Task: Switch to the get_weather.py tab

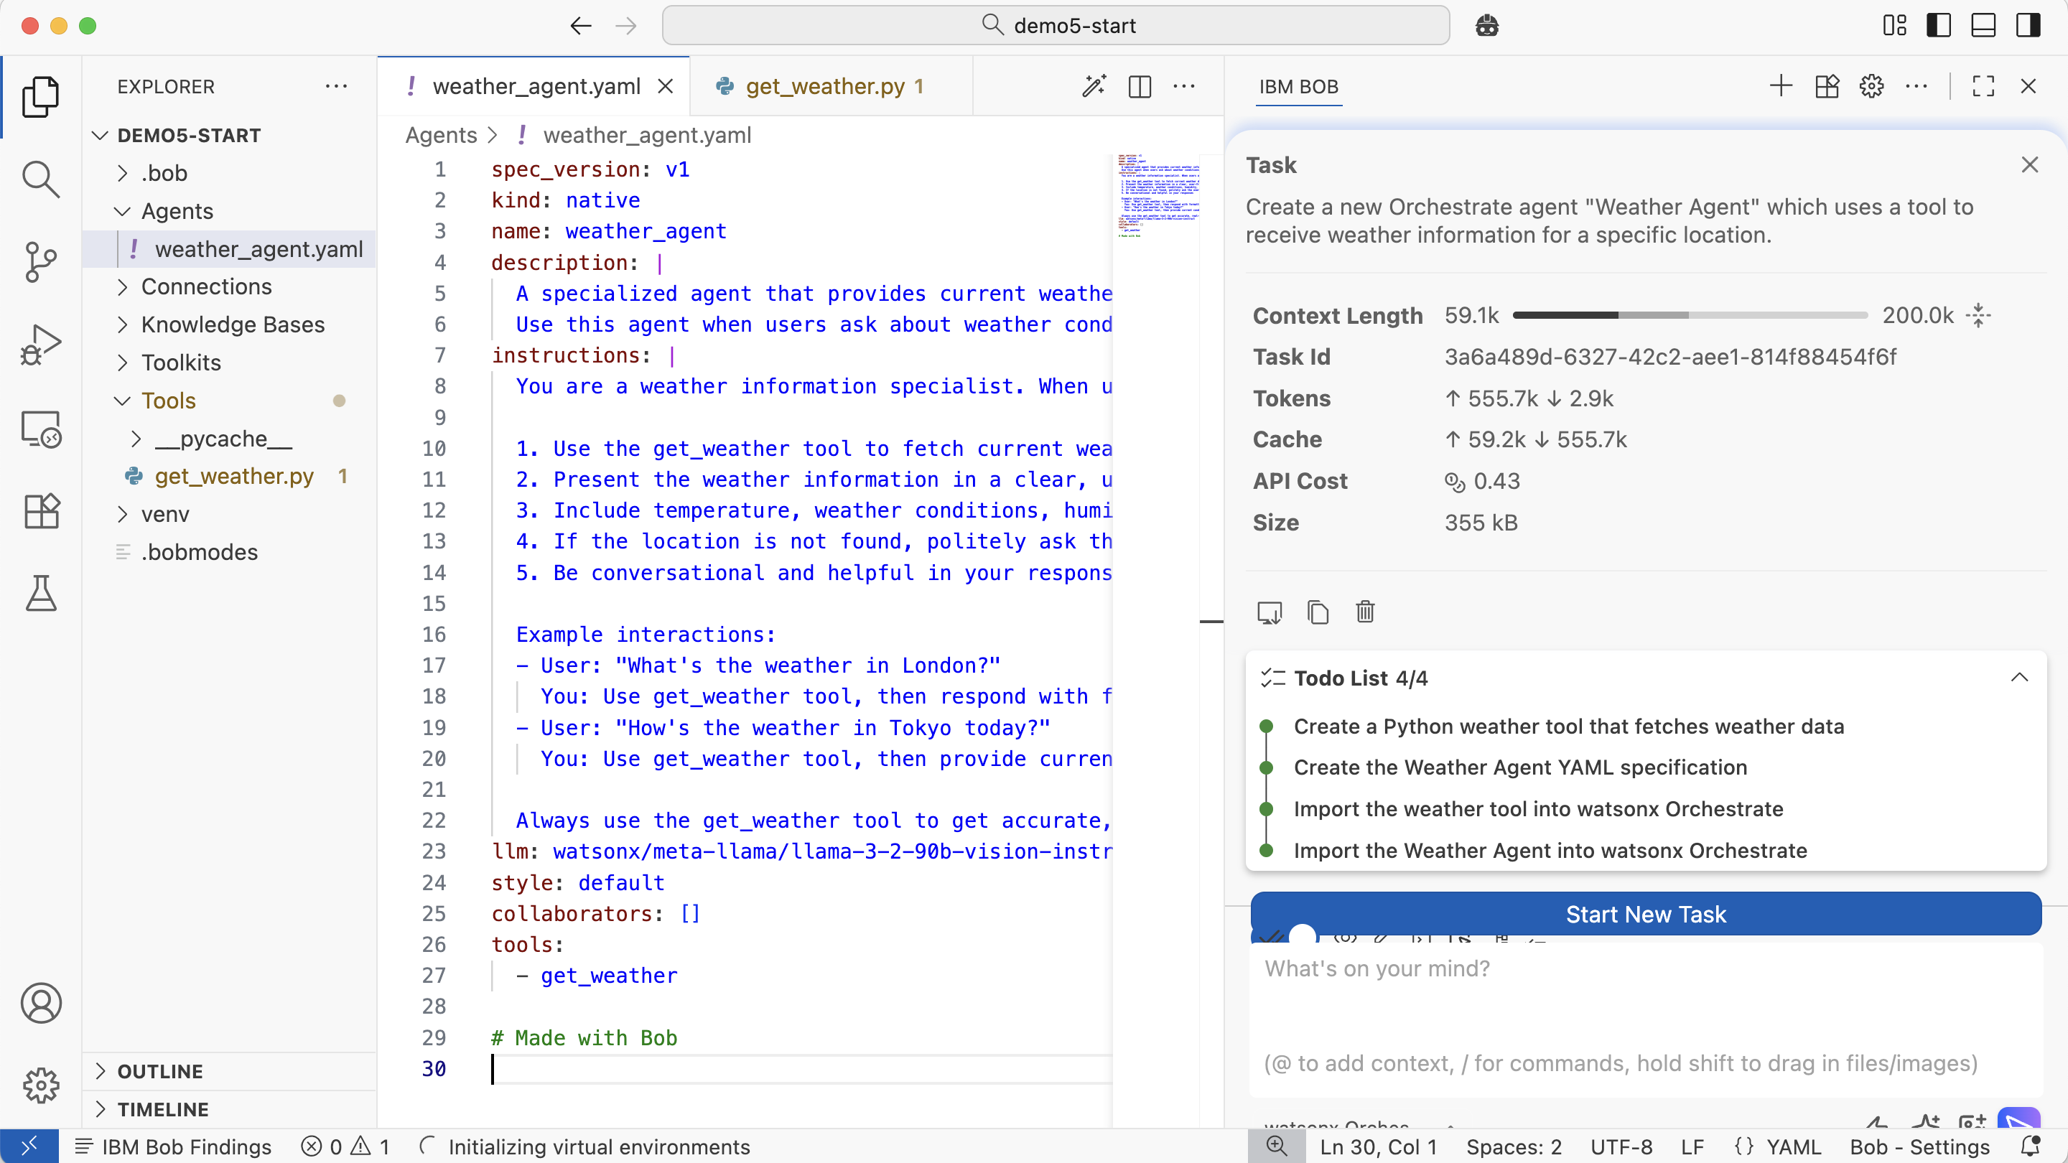Action: [825, 86]
